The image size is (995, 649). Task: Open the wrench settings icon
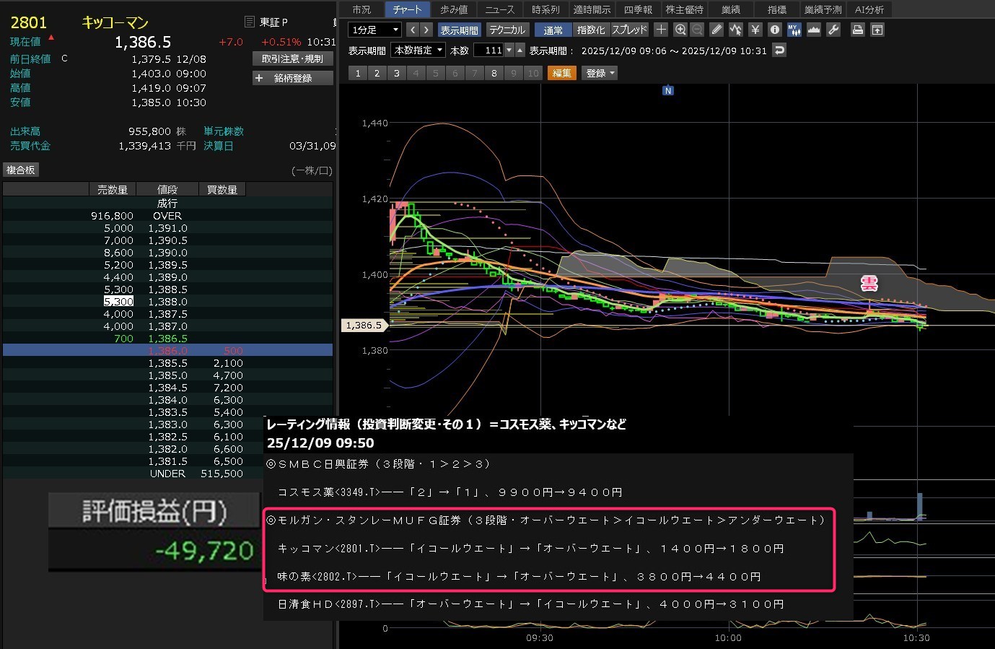[833, 30]
